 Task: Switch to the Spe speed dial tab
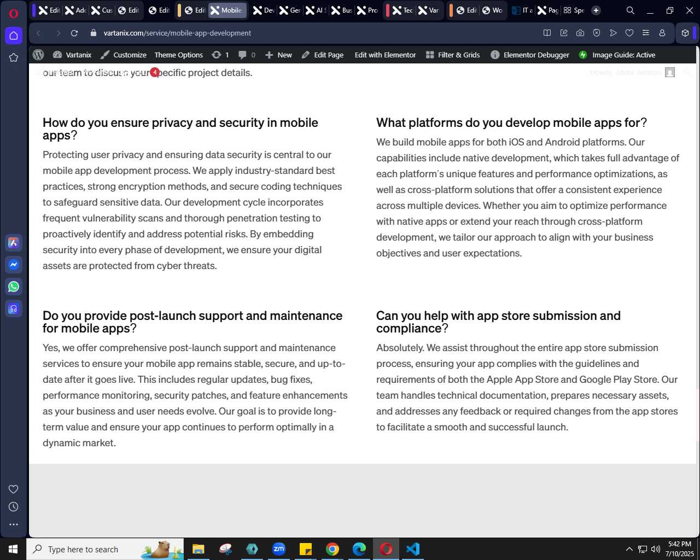click(574, 10)
